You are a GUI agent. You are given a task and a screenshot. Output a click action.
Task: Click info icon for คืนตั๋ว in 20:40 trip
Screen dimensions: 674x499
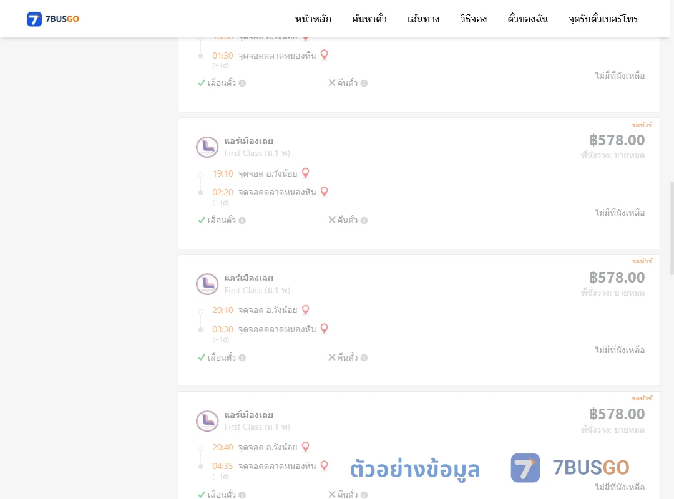[x=364, y=495]
